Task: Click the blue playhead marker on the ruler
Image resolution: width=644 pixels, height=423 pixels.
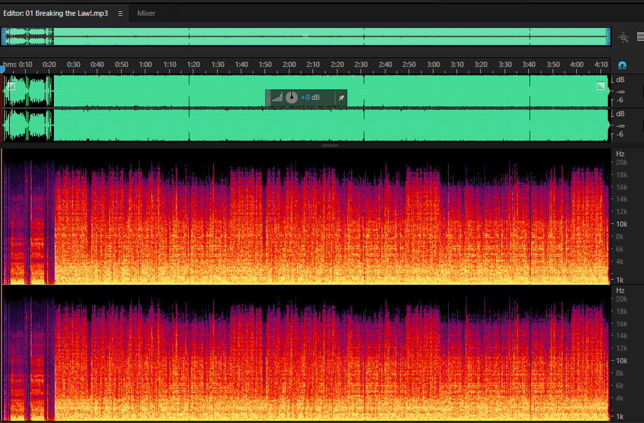Action: point(3,70)
